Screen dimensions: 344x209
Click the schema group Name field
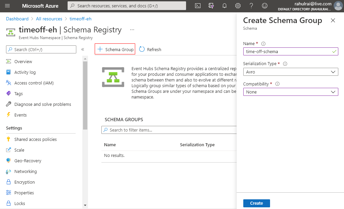[287, 51]
